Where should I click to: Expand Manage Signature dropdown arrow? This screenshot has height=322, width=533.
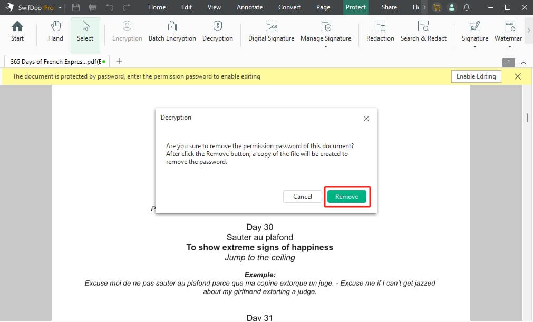(326, 47)
